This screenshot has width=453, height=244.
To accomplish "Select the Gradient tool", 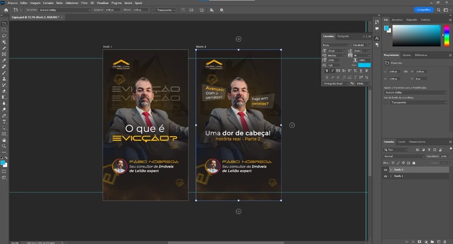I will click(4, 97).
